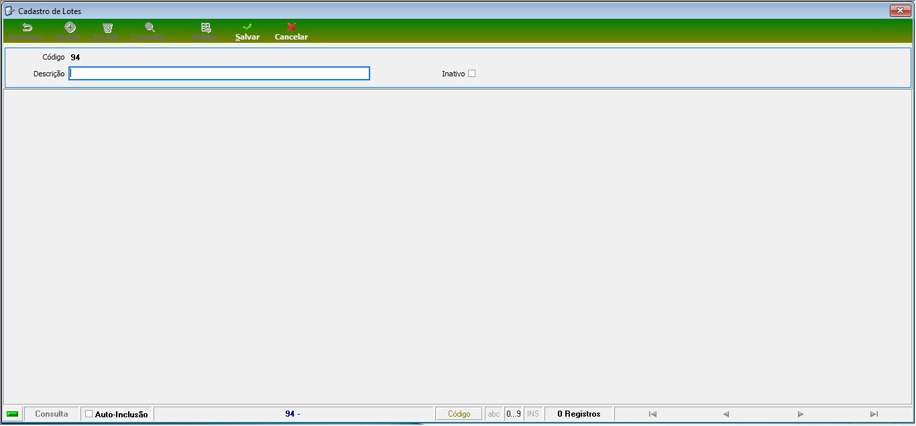Click the Consulta magnifier toolbar button
The height and width of the screenshot is (426, 916).
[x=149, y=31]
